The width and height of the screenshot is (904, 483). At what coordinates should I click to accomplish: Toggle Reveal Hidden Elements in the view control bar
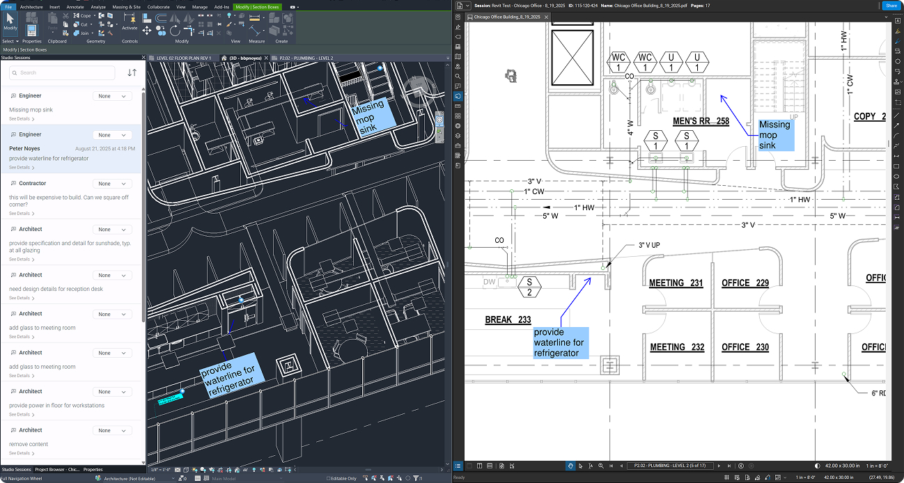click(x=254, y=470)
